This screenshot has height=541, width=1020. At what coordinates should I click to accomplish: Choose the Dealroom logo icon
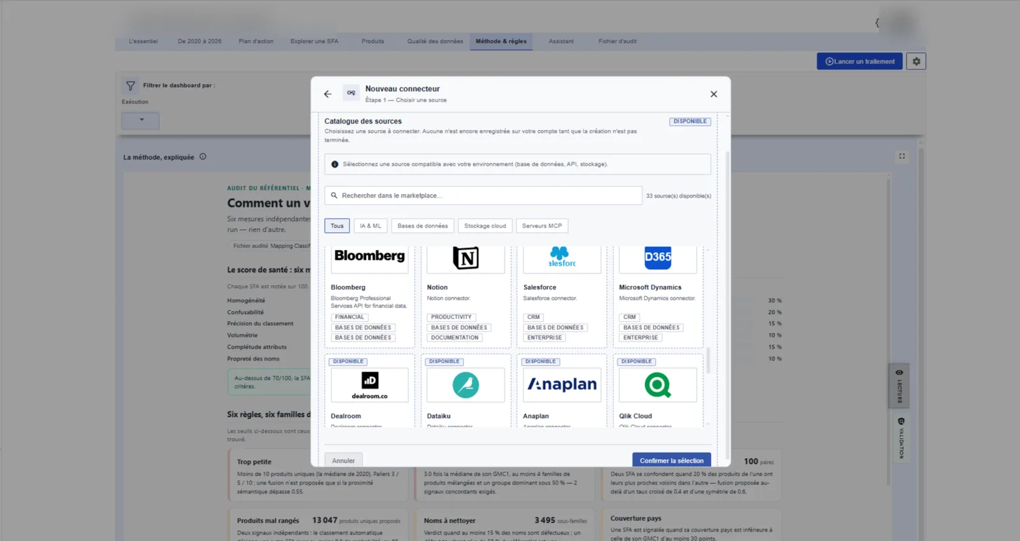(x=370, y=385)
